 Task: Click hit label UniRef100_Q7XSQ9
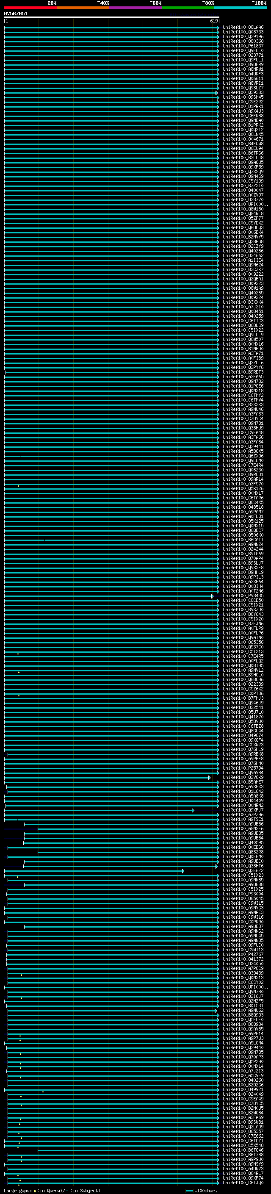[243, 172]
